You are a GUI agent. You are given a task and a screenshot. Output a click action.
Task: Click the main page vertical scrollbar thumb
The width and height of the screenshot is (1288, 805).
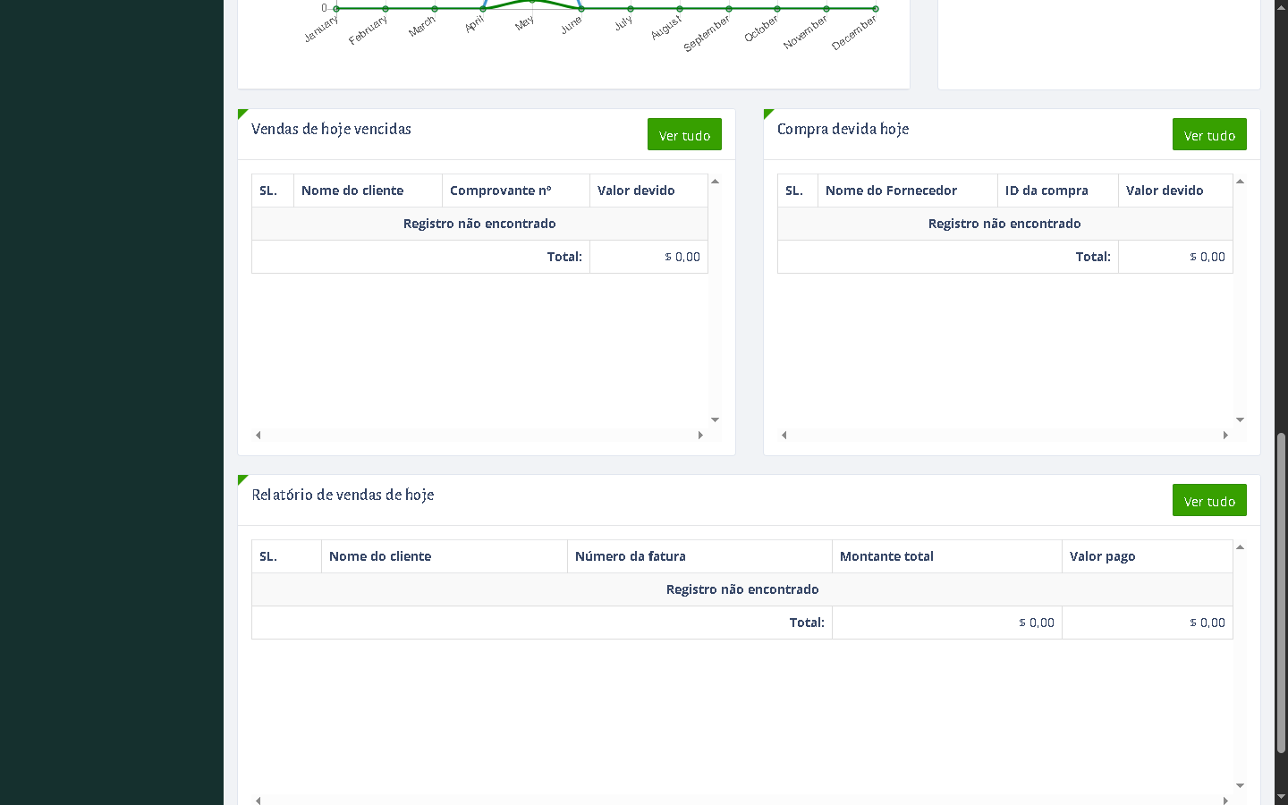tap(1281, 590)
